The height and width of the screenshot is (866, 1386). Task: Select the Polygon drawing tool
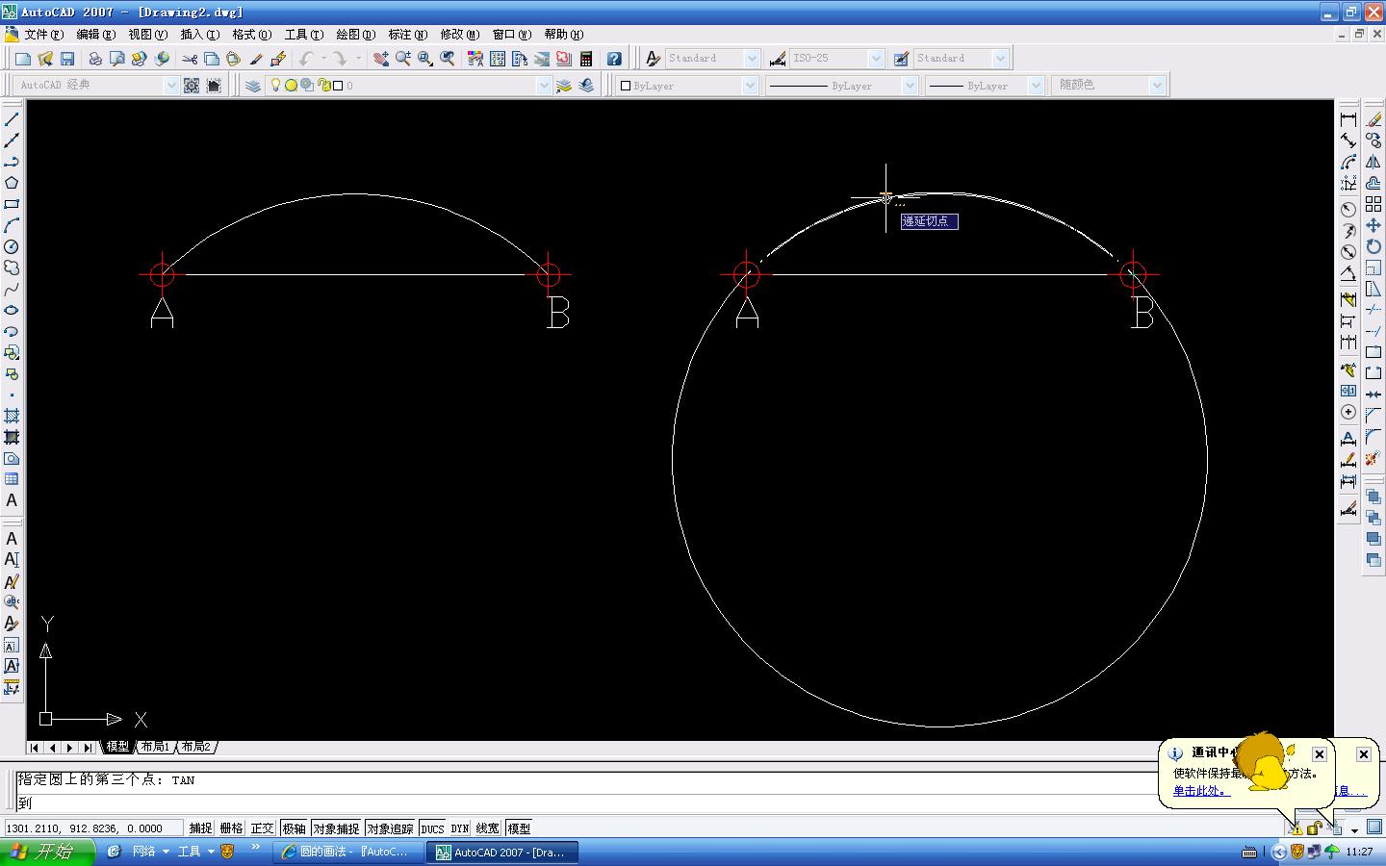coord(12,183)
